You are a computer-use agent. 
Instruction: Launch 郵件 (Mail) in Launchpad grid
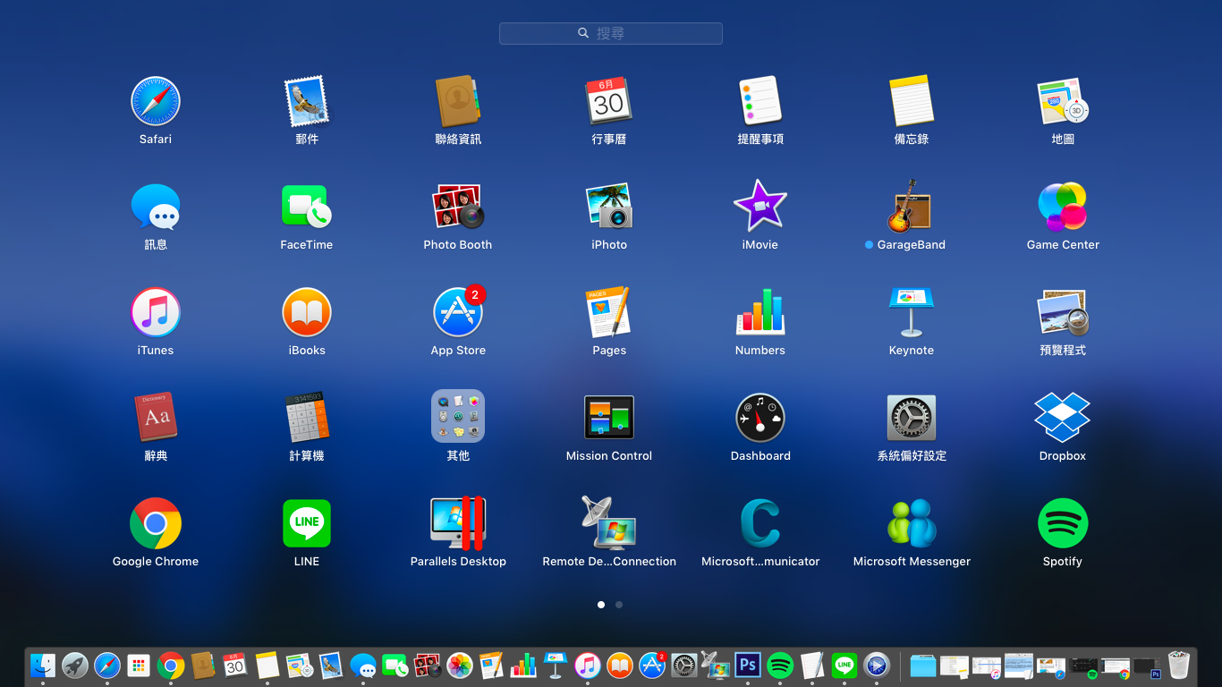tap(307, 101)
